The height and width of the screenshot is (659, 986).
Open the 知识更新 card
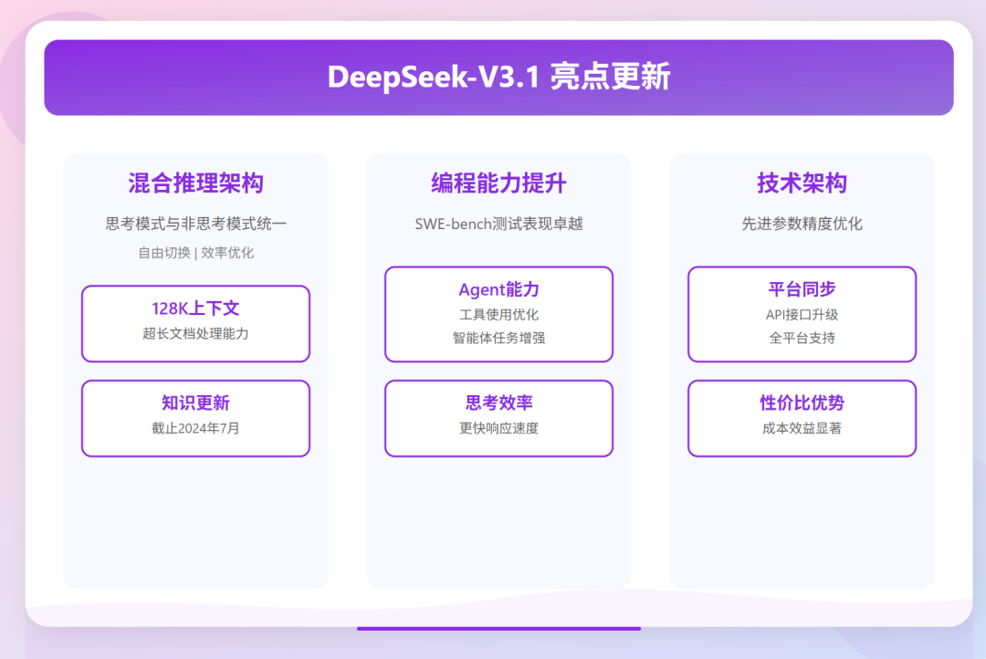(x=195, y=418)
